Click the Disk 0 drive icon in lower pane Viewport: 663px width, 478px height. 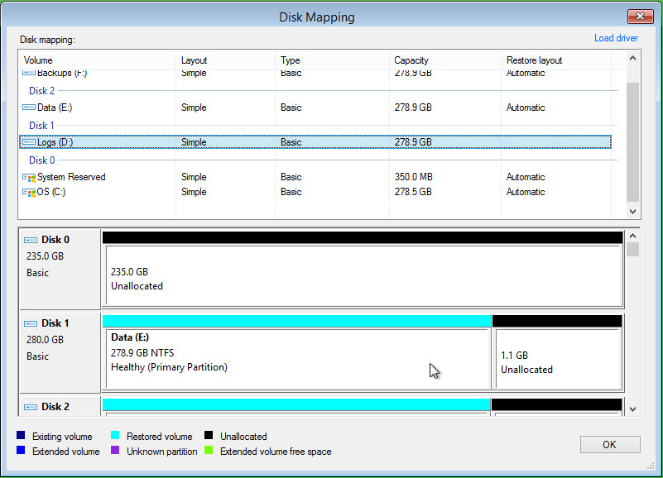pos(31,241)
